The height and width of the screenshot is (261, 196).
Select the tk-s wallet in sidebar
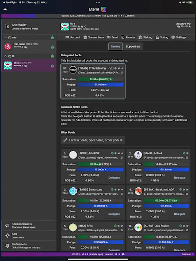[x=29, y=65]
